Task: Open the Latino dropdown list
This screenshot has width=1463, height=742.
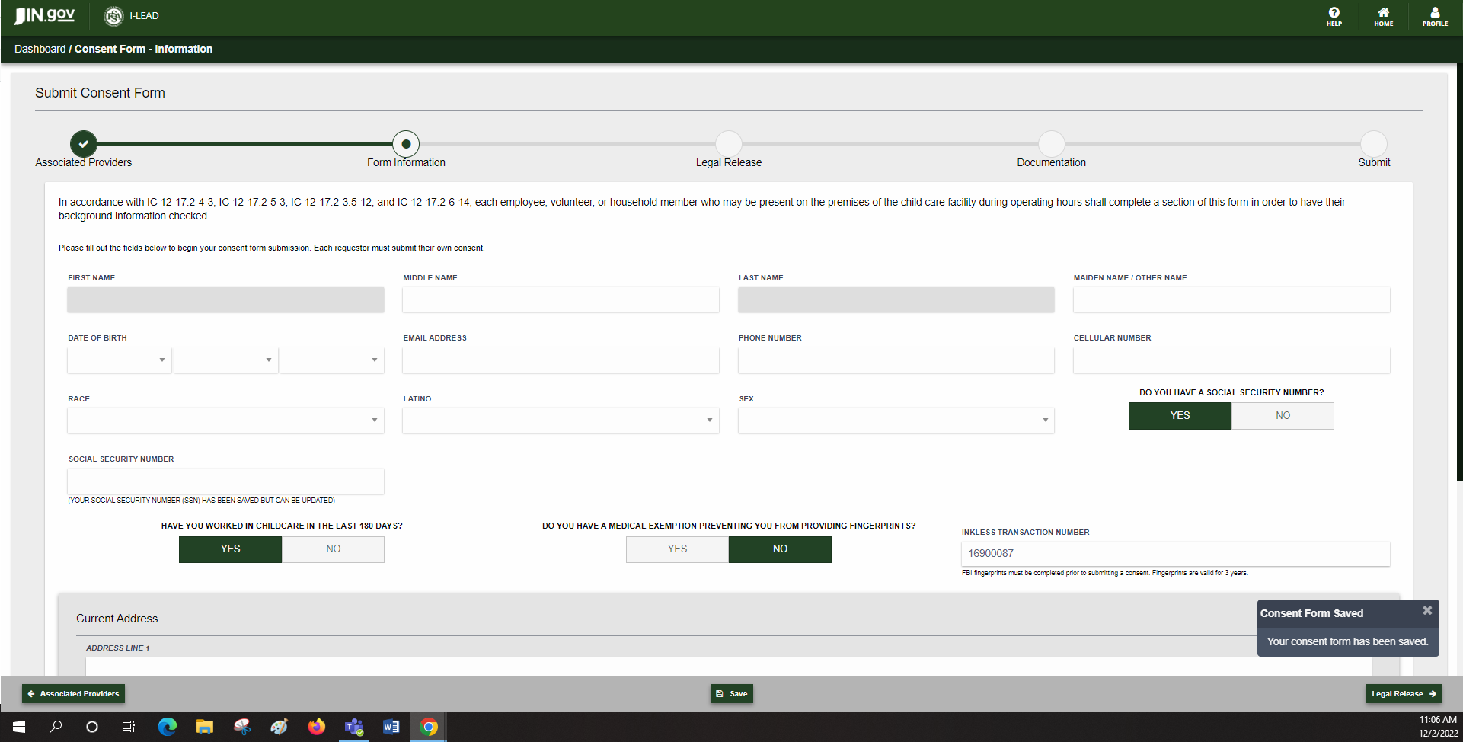Action: click(x=561, y=421)
